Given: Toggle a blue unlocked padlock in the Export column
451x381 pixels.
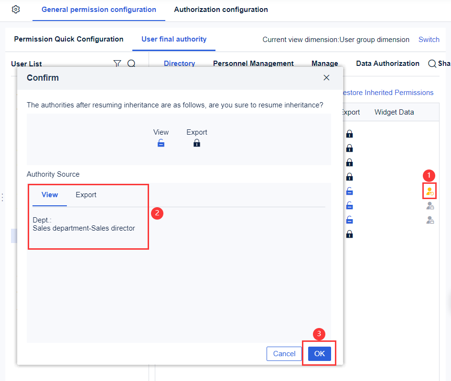Looking at the screenshot, I should tap(349, 191).
